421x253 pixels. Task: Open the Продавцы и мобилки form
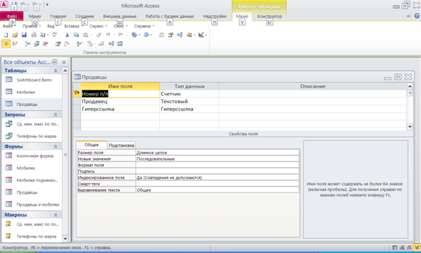pos(38,204)
